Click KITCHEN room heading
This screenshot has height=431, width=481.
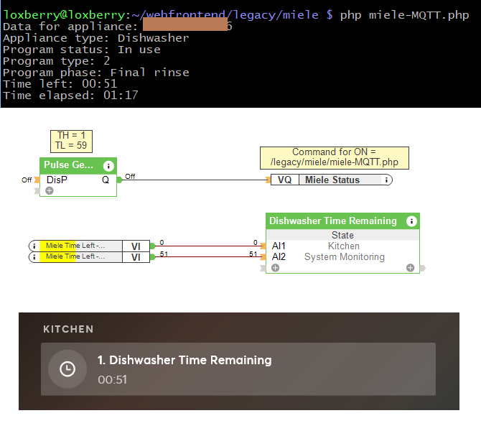point(68,329)
